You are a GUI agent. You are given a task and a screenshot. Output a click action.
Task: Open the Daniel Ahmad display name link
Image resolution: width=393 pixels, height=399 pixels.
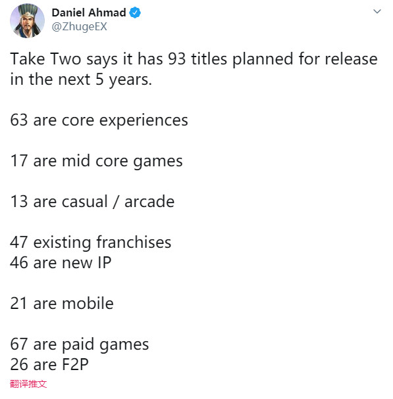[89, 12]
